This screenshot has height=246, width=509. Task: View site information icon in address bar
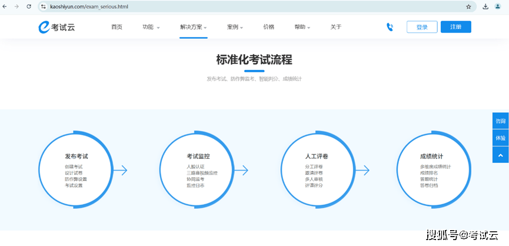pyautogui.click(x=43, y=6)
